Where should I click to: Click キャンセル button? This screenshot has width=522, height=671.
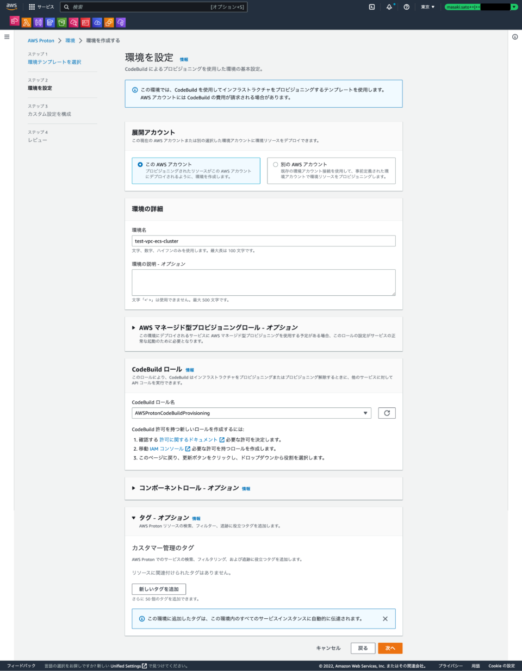328,648
